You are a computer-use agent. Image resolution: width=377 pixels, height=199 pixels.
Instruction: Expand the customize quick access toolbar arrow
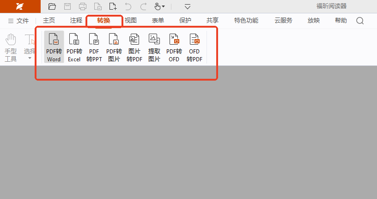coord(188,7)
